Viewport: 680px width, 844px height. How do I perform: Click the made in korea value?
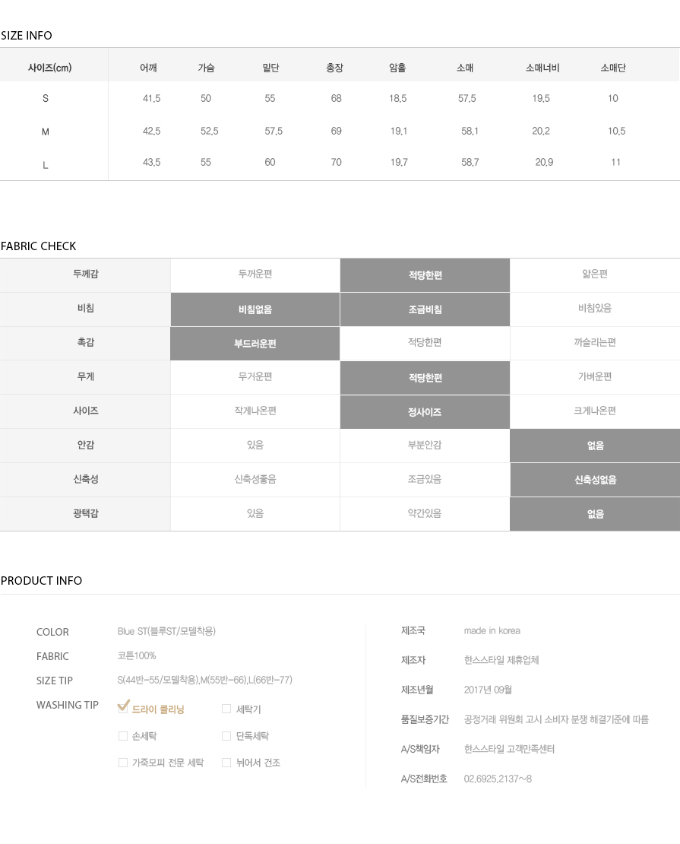[492, 631]
